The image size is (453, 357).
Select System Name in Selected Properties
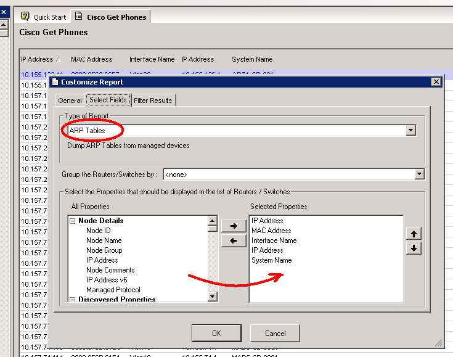(x=272, y=260)
